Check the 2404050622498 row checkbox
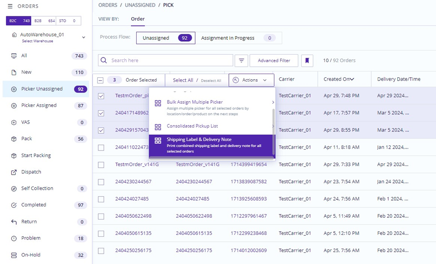The width and height of the screenshot is (436, 264). click(x=101, y=216)
